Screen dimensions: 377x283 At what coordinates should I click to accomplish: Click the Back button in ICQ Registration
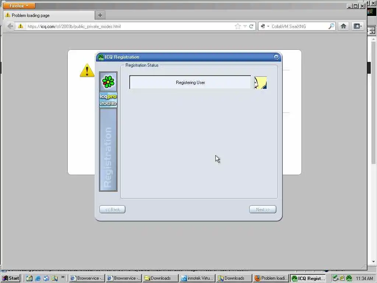click(x=112, y=209)
